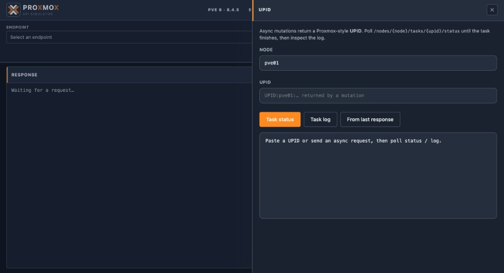Viewport: 504px width, 273px height.
Task: Open the Select an endpoint dropdown
Action: click(x=129, y=37)
